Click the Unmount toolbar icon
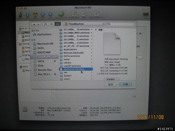 (43, 14)
